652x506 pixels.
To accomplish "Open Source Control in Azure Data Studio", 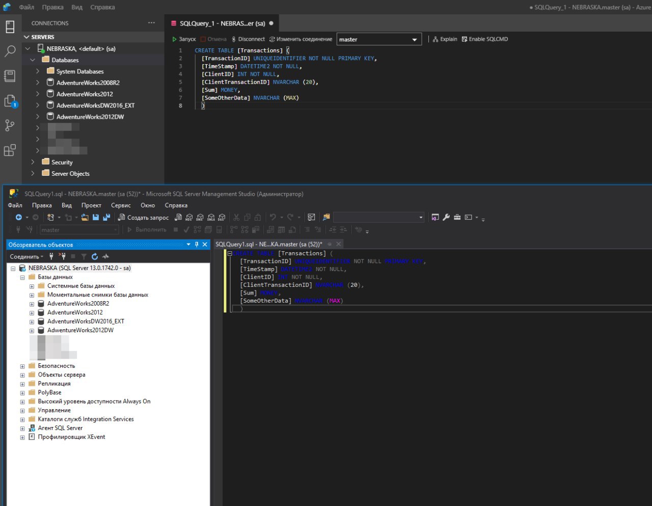I will pyautogui.click(x=10, y=125).
